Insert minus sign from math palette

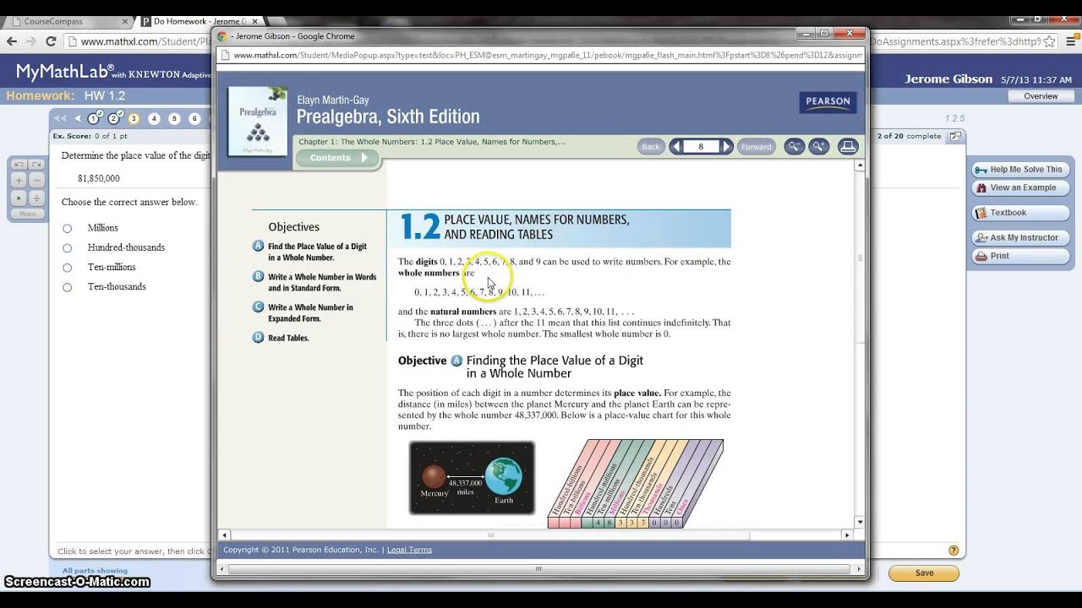(x=36, y=181)
